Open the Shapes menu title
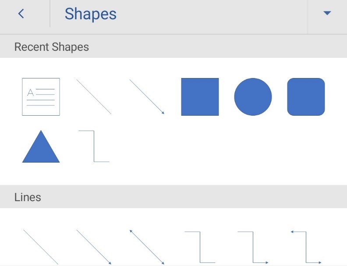The width and height of the screenshot is (347, 266). (x=91, y=14)
